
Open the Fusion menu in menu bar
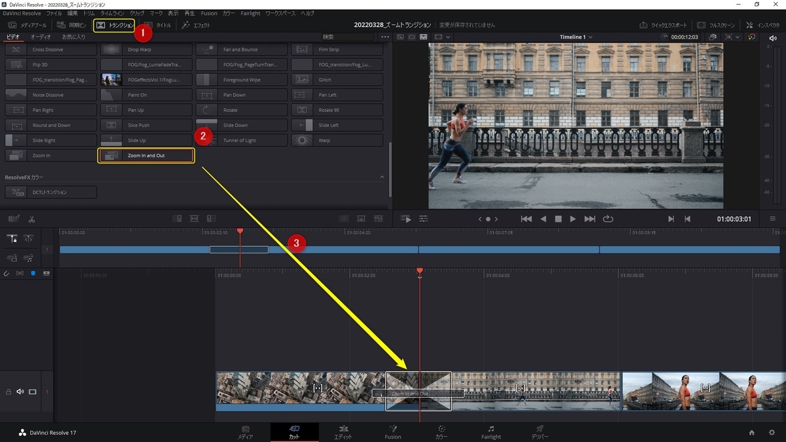click(209, 13)
